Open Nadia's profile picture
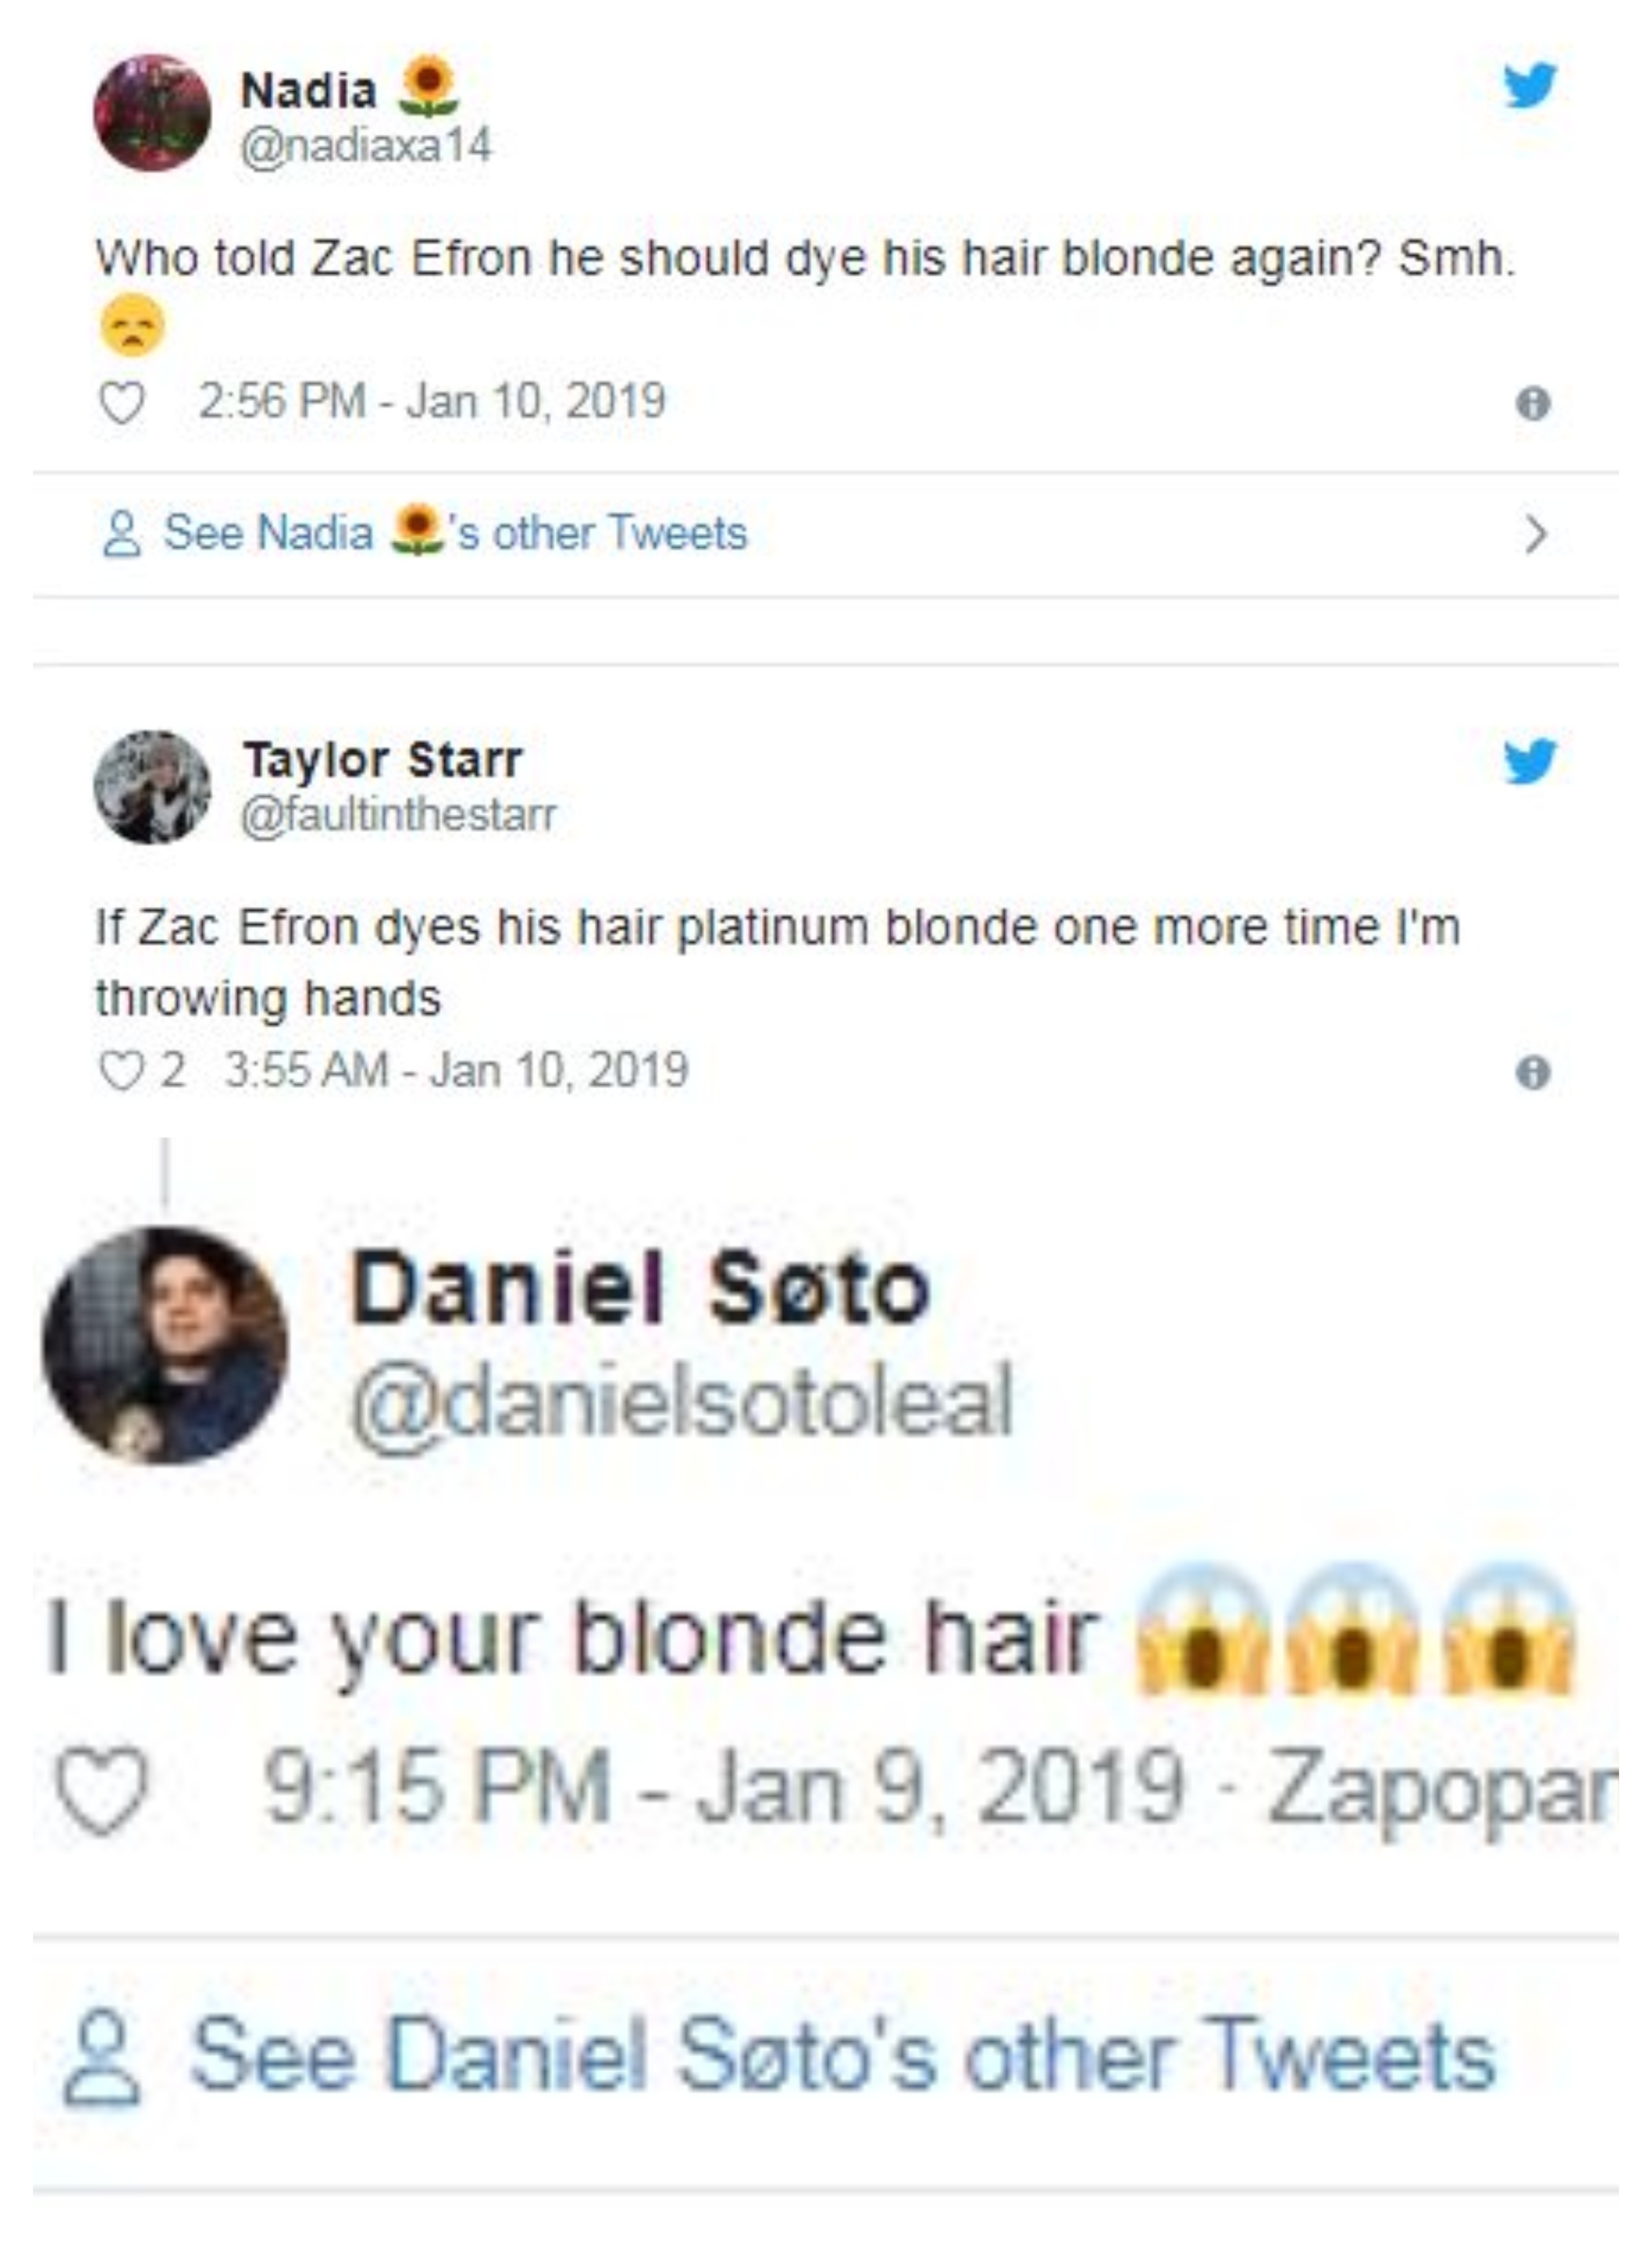1652x2242 pixels. pos(152,113)
